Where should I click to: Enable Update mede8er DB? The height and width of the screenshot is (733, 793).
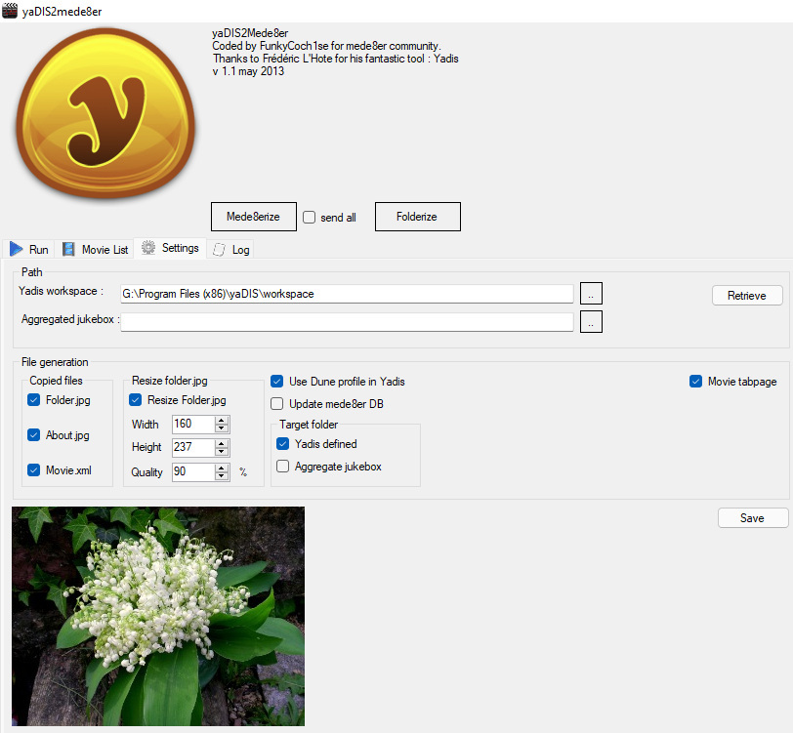pyautogui.click(x=277, y=403)
